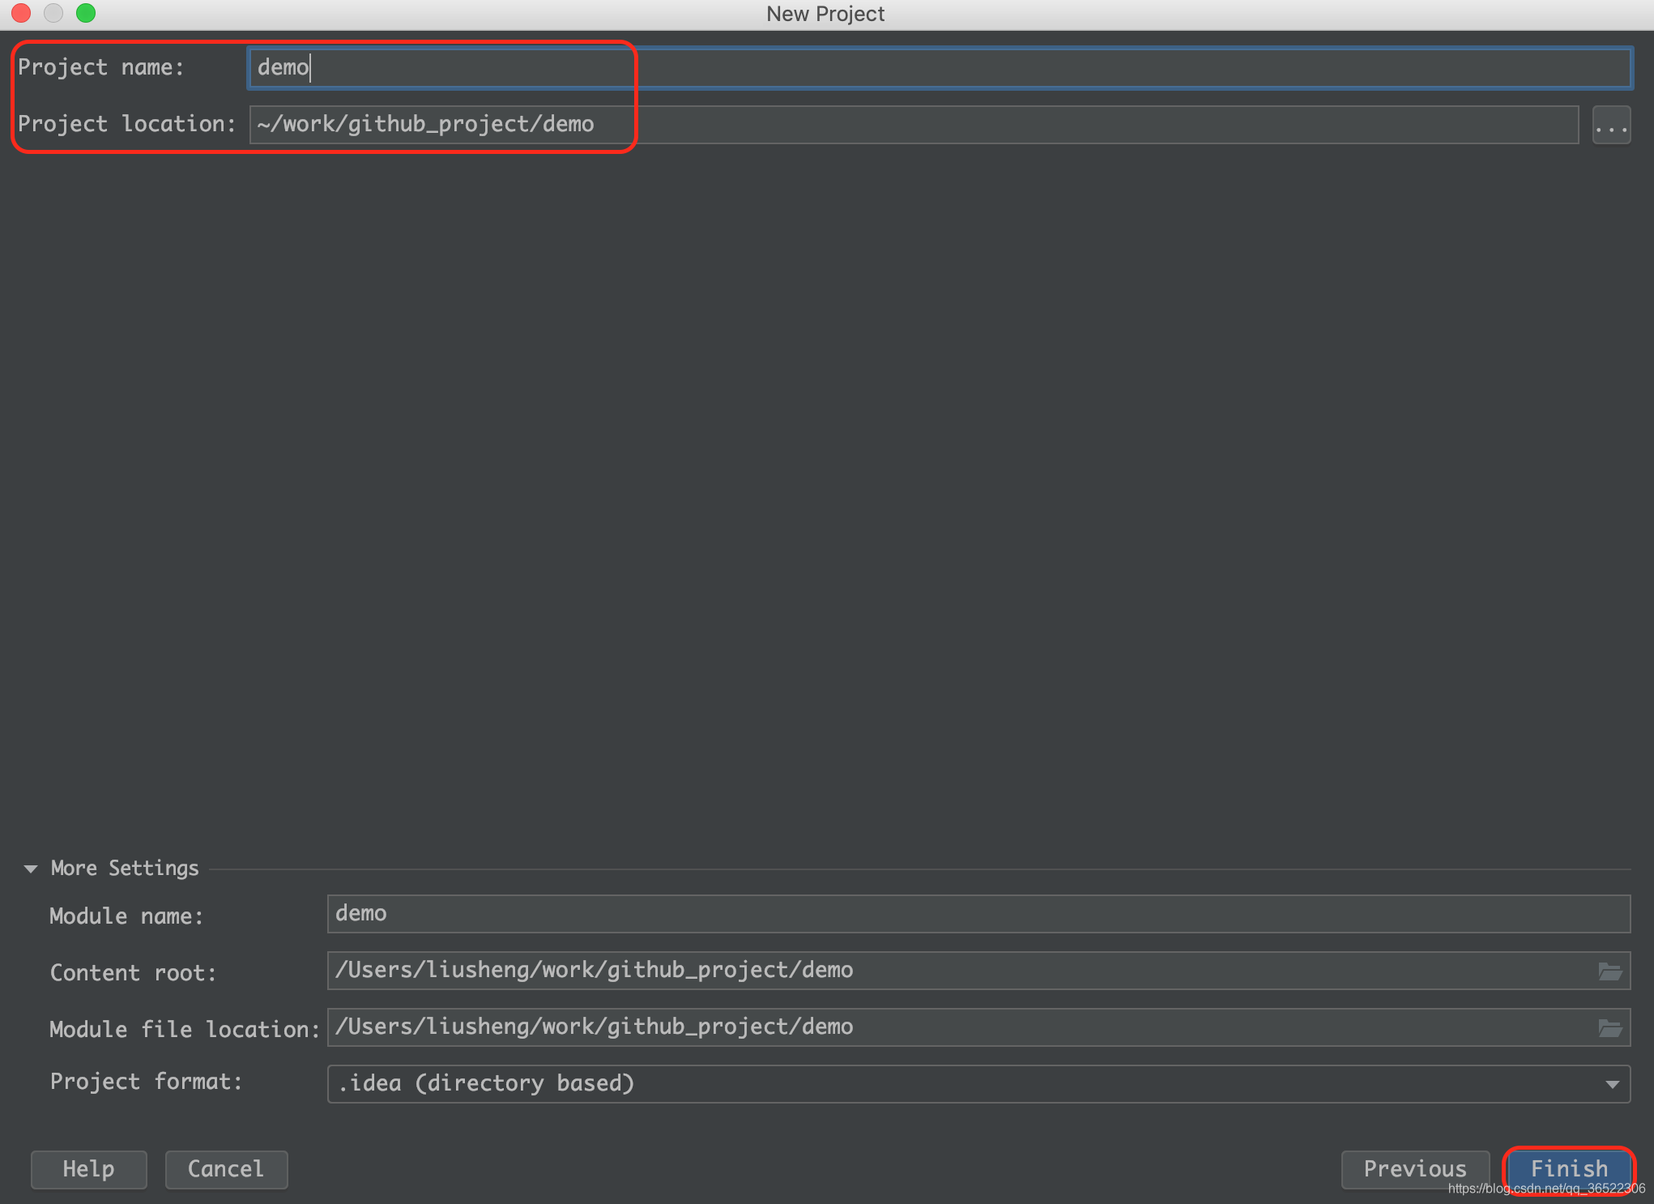Click the New Project title bar
The height and width of the screenshot is (1204, 1654).
(x=825, y=14)
